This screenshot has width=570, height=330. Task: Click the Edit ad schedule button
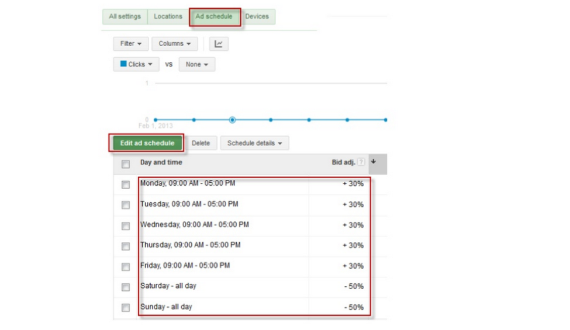tap(147, 143)
